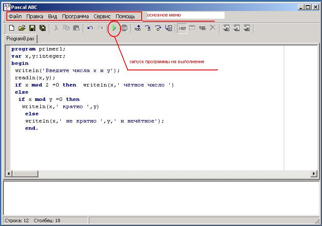Click the writeln 'Введите числа x и y' line
This screenshot has width=322, height=226.
(x=67, y=71)
